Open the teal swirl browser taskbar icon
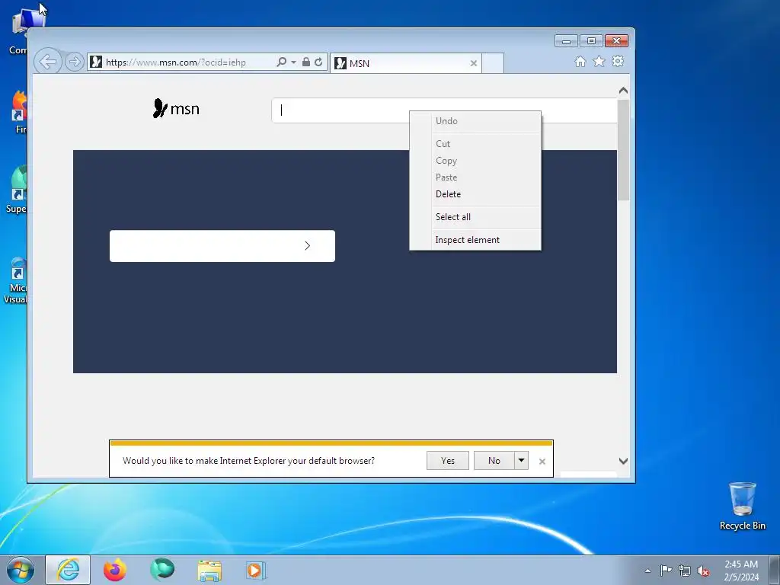The width and height of the screenshot is (780, 585). click(162, 569)
